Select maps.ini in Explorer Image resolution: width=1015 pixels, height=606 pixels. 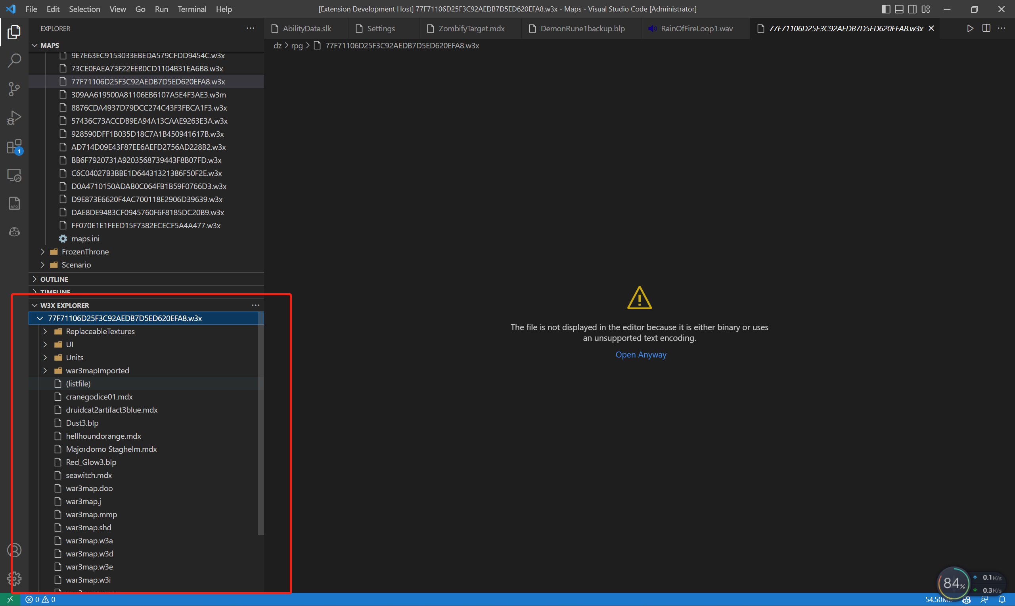146,239
